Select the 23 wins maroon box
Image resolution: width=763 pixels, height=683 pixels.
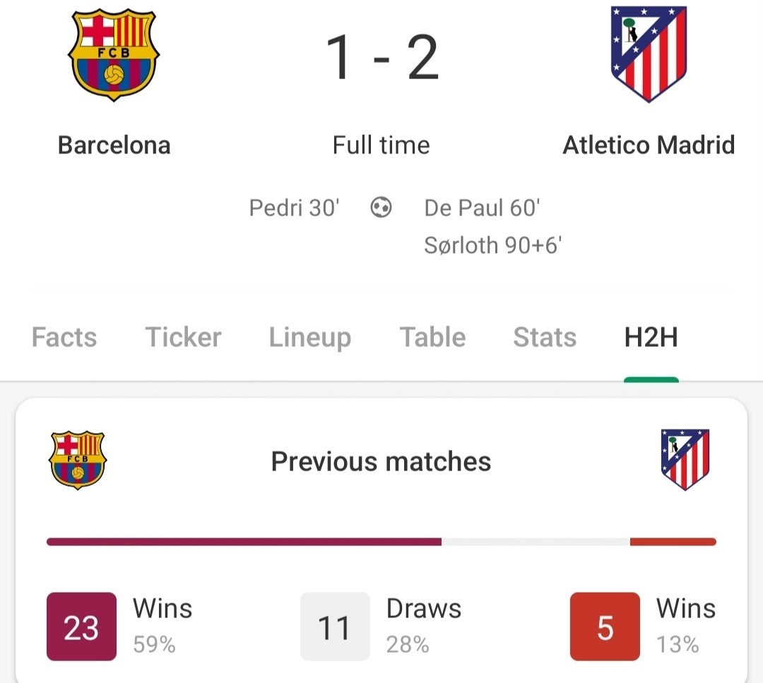coord(81,626)
